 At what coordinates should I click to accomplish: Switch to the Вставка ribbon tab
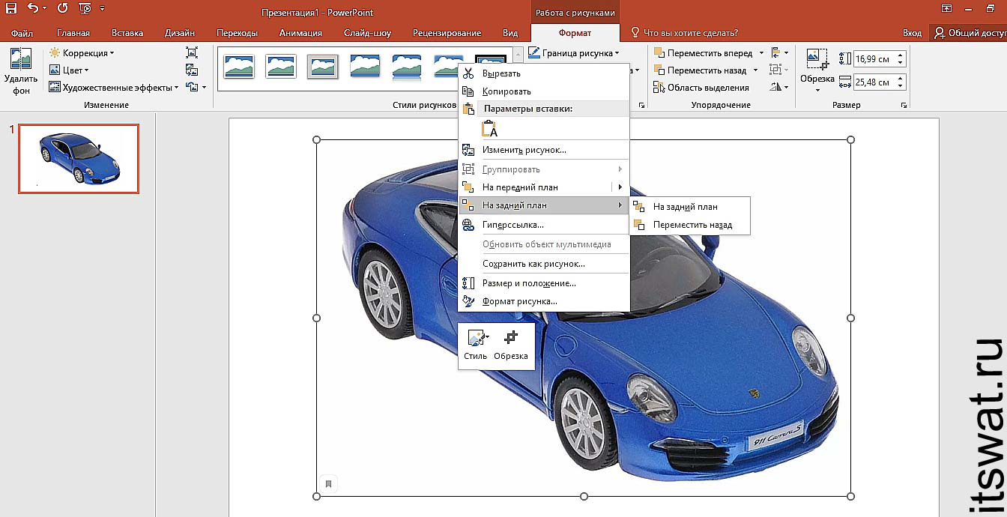pyautogui.click(x=127, y=33)
